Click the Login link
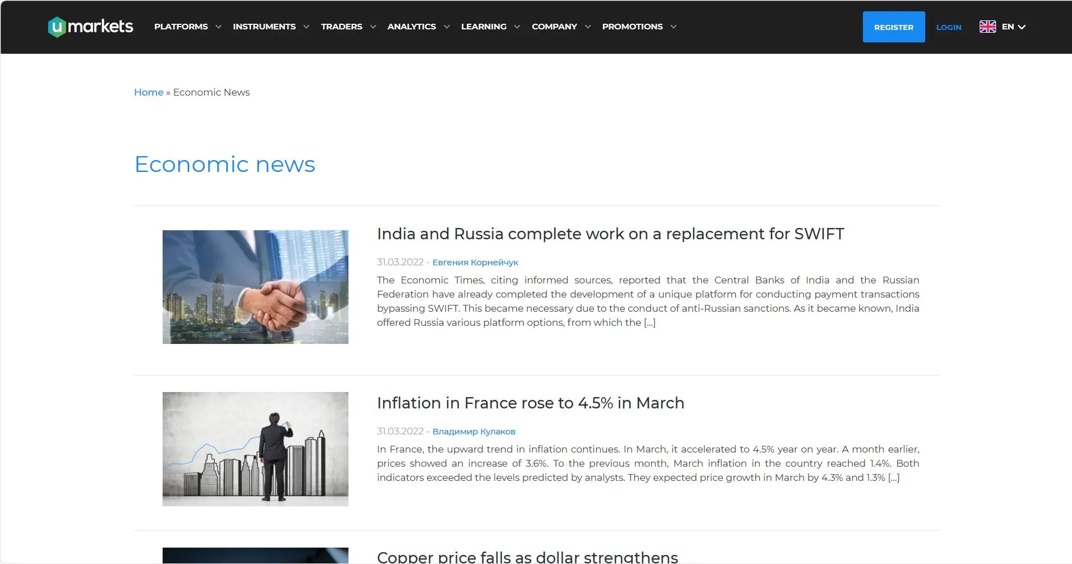 click(x=948, y=27)
